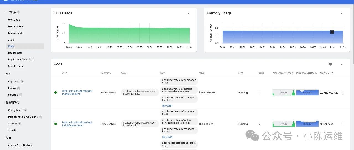Open Daemon Sets in sidebar
Viewport: 354px width, 150px height.
16,26
